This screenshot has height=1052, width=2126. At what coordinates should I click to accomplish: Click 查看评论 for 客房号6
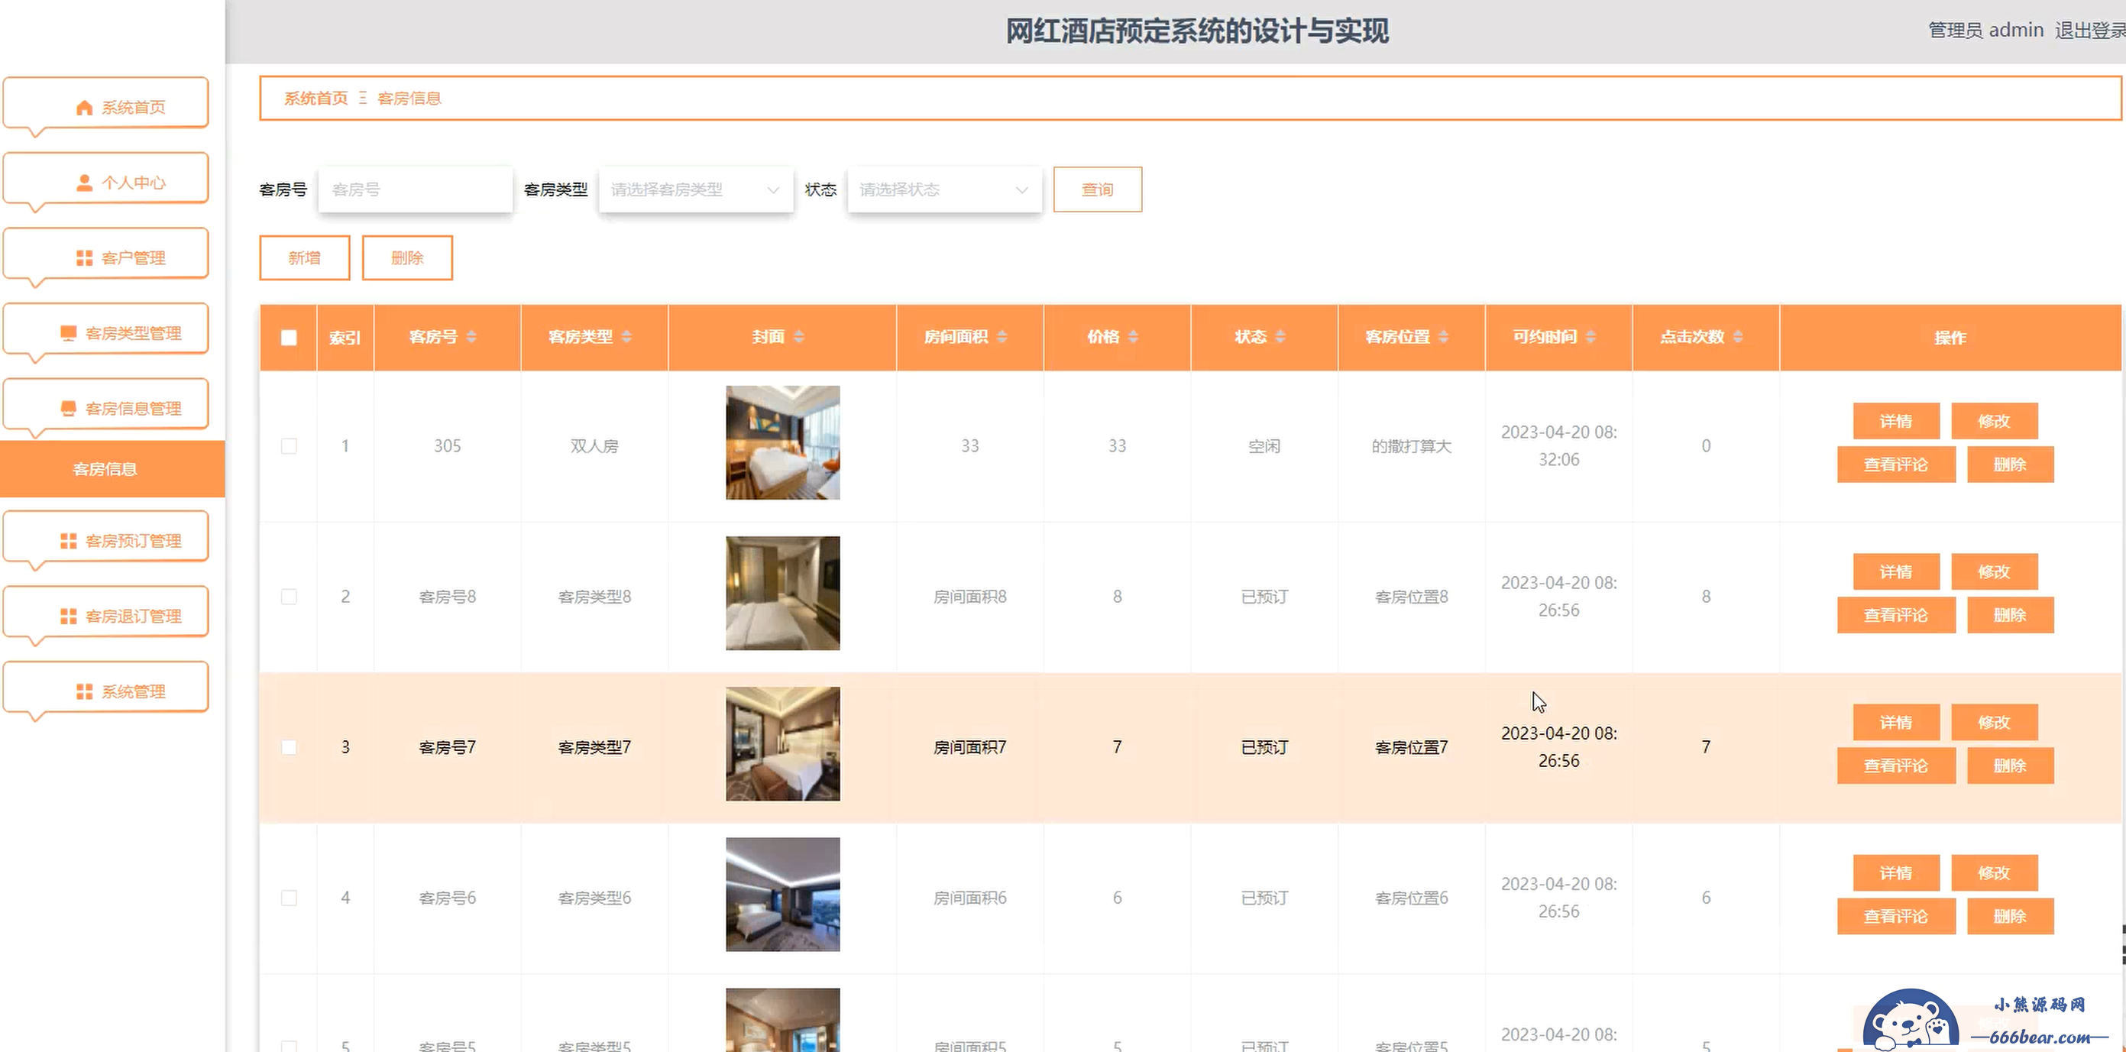[x=1896, y=916]
